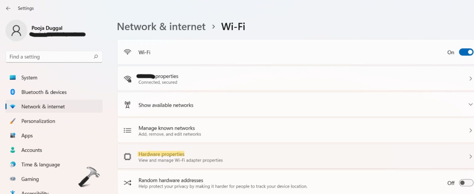Image resolution: width=474 pixels, height=194 pixels.
Task: Open Manage known networks chevron
Action: pyautogui.click(x=471, y=130)
